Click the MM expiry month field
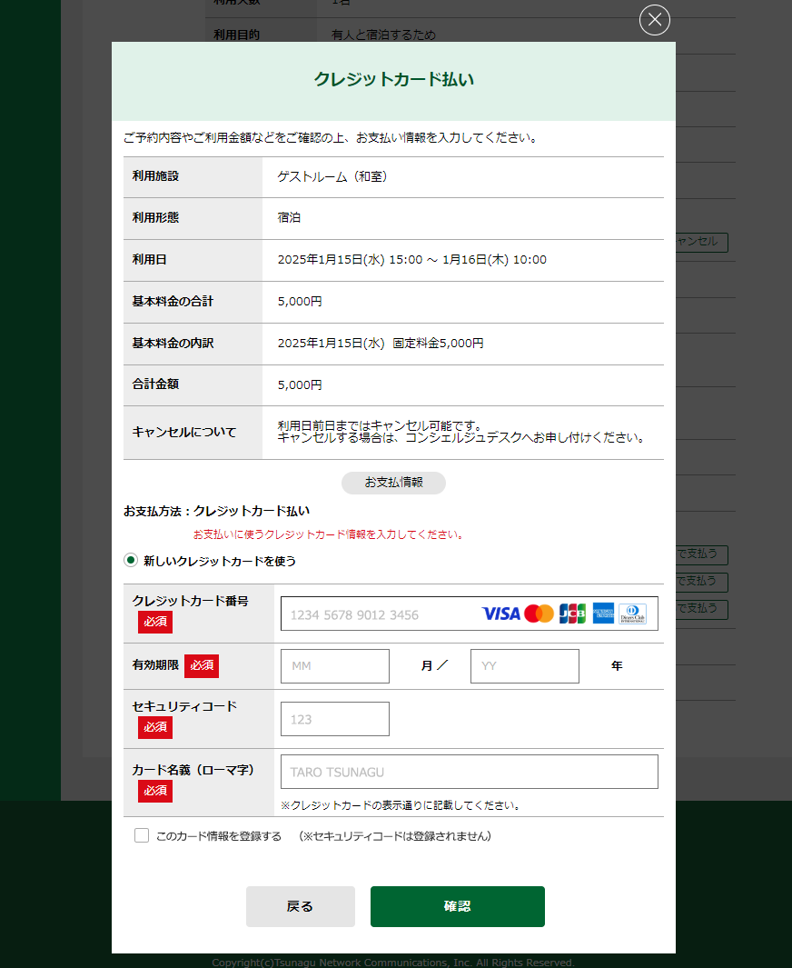 [334, 666]
